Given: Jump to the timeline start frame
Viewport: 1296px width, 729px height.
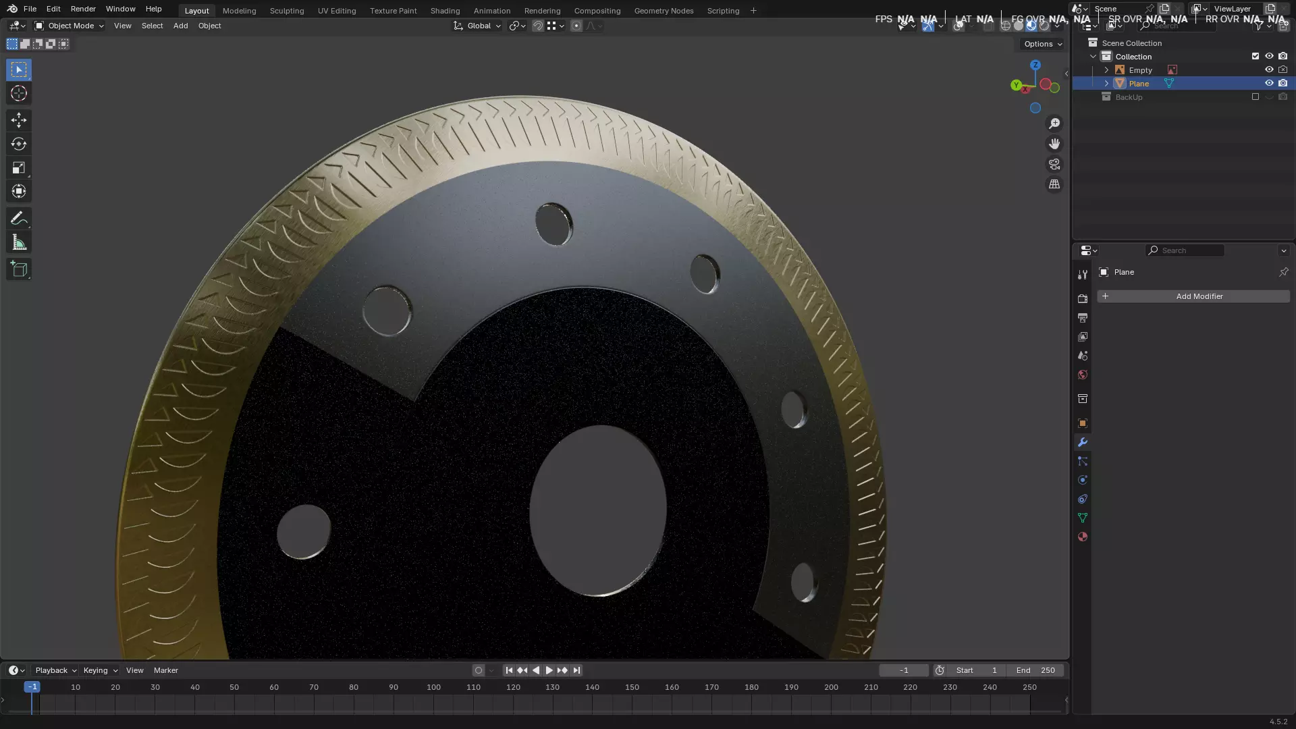Looking at the screenshot, I should pos(509,670).
